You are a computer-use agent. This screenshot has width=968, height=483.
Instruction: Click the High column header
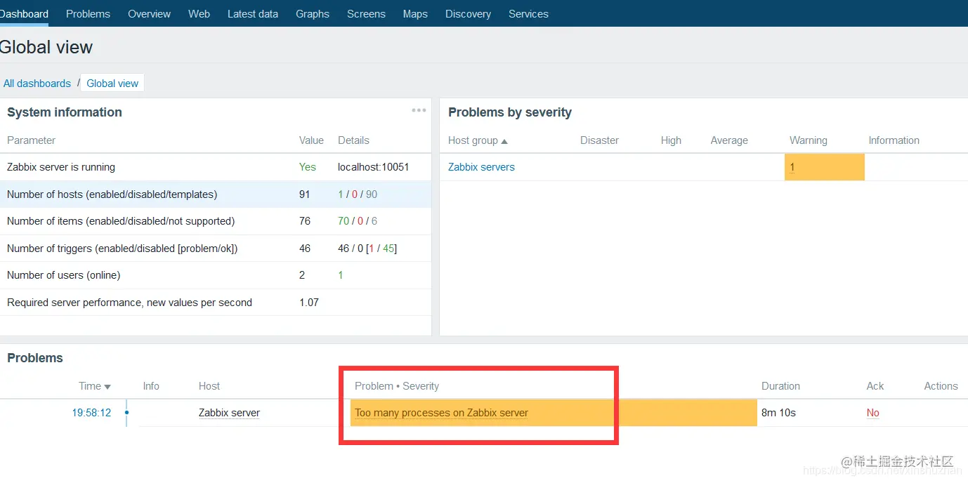[x=671, y=140]
